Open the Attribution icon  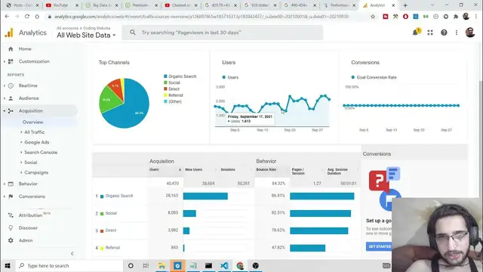[x=11, y=215]
